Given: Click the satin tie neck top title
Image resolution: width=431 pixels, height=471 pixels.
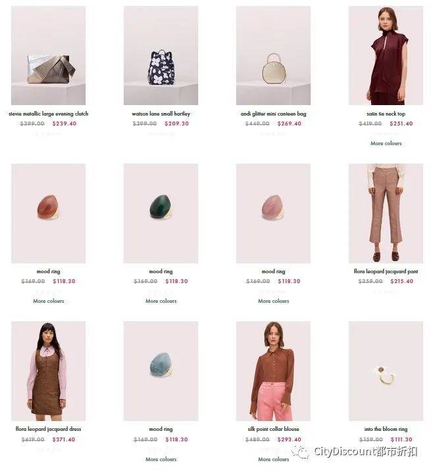Looking at the screenshot, I should point(386,114).
